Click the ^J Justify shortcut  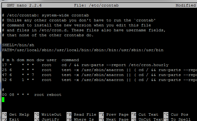click(x=47, y=119)
